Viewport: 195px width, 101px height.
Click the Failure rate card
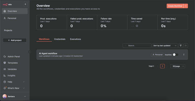pyautogui.click(x=112, y=22)
